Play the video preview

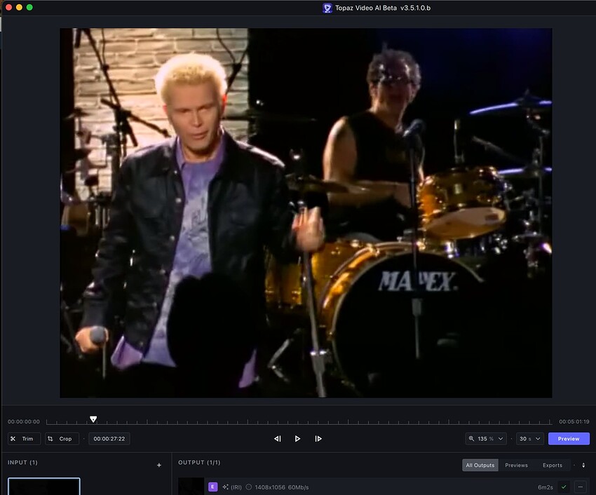coord(297,439)
